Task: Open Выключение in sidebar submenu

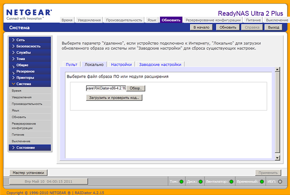Action: (30, 141)
